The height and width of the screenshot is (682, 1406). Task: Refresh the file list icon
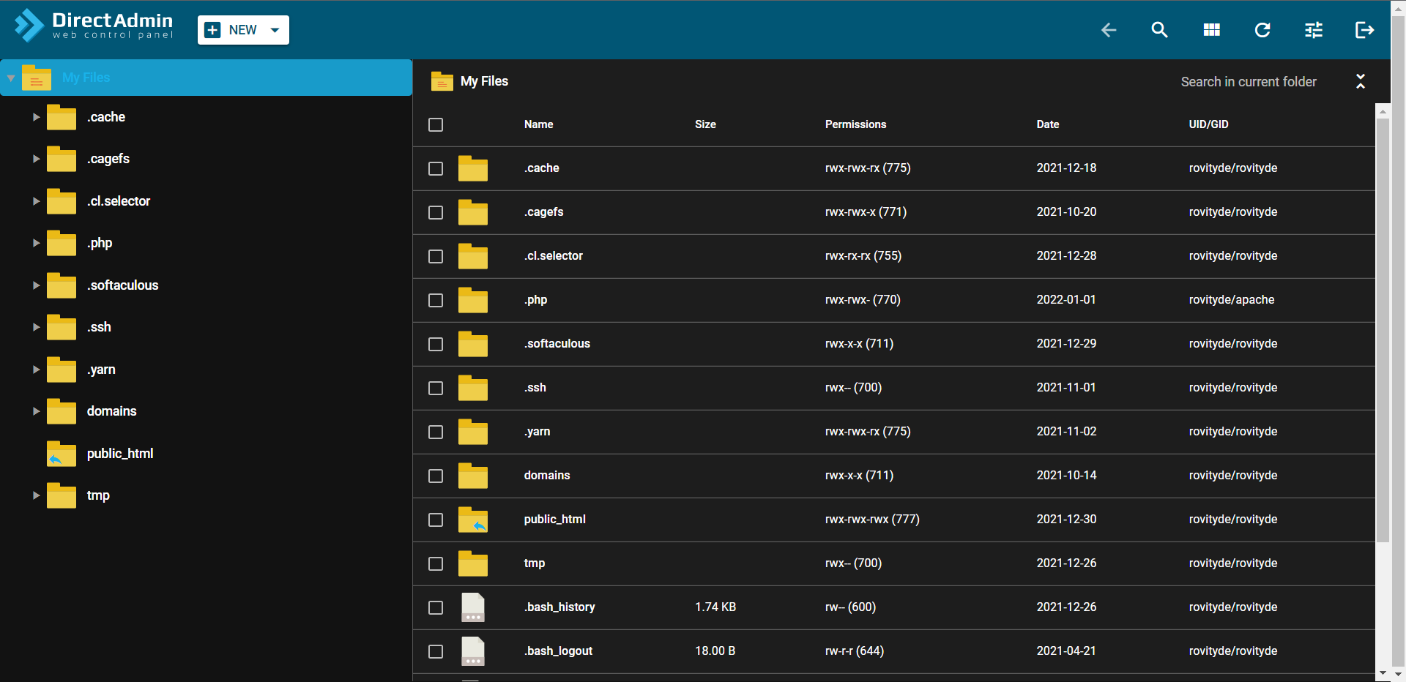click(1262, 30)
